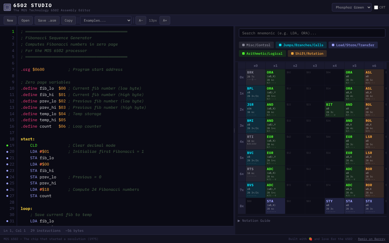
Task: Select the RTI opcode cell
Action: pos(256,142)
